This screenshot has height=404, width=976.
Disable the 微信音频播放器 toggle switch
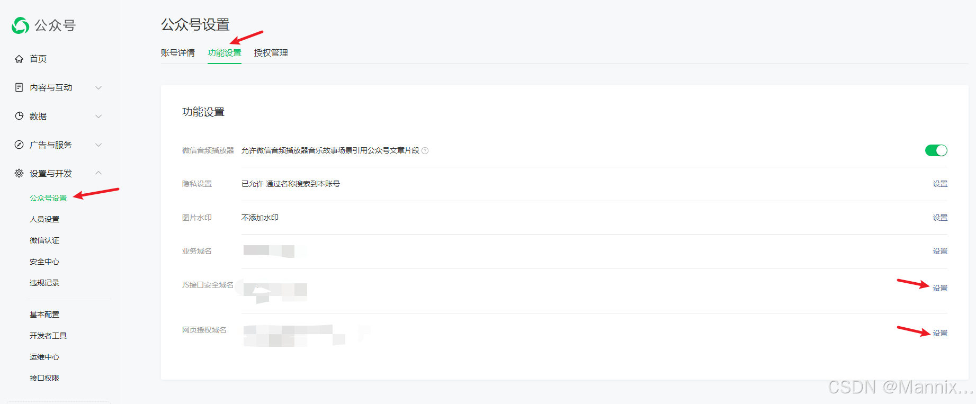[x=936, y=150]
